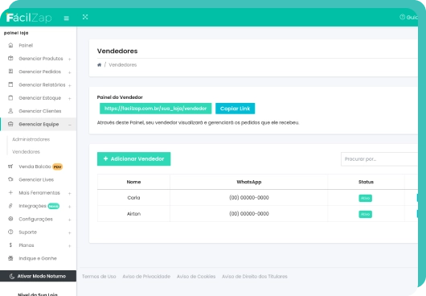Click the Planos dollar icon
Viewport: 426px width, 296px height.
tap(10, 245)
